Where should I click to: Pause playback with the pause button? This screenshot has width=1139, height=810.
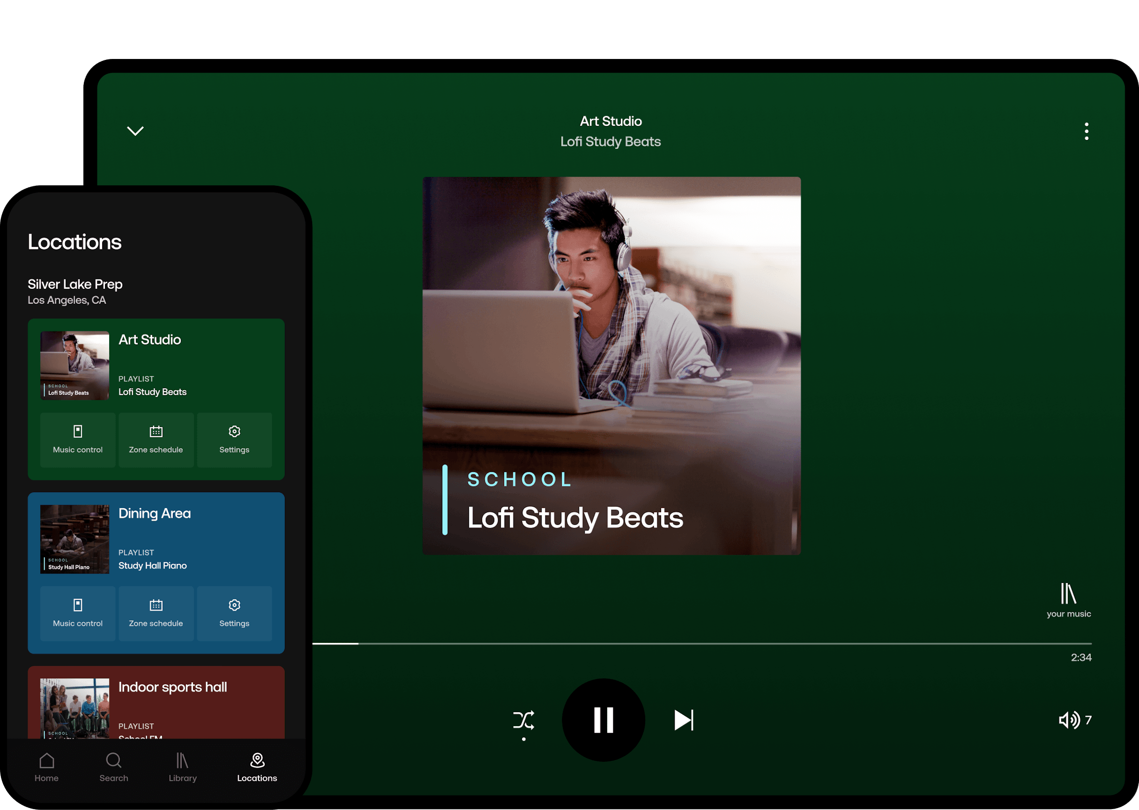point(603,720)
